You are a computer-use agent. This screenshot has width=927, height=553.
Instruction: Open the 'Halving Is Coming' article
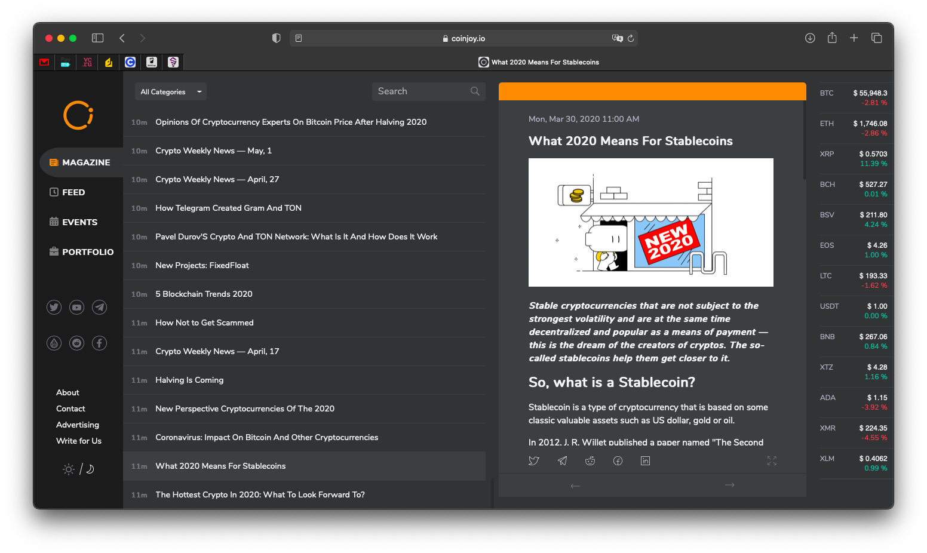point(189,380)
